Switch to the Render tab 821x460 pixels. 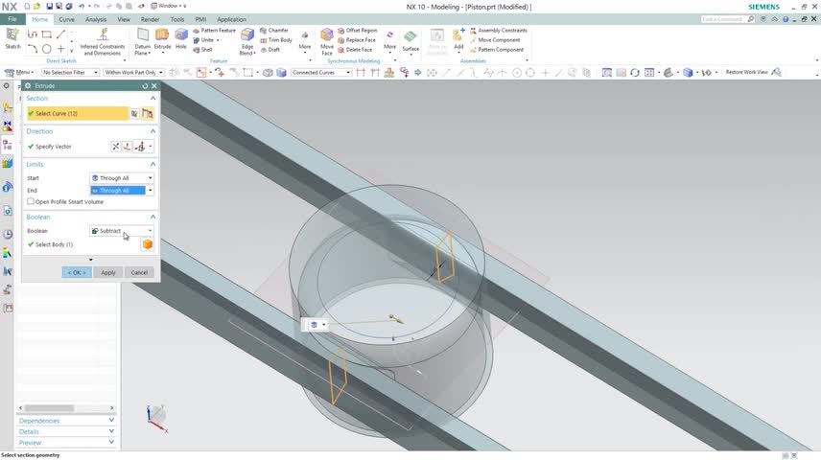150,19
